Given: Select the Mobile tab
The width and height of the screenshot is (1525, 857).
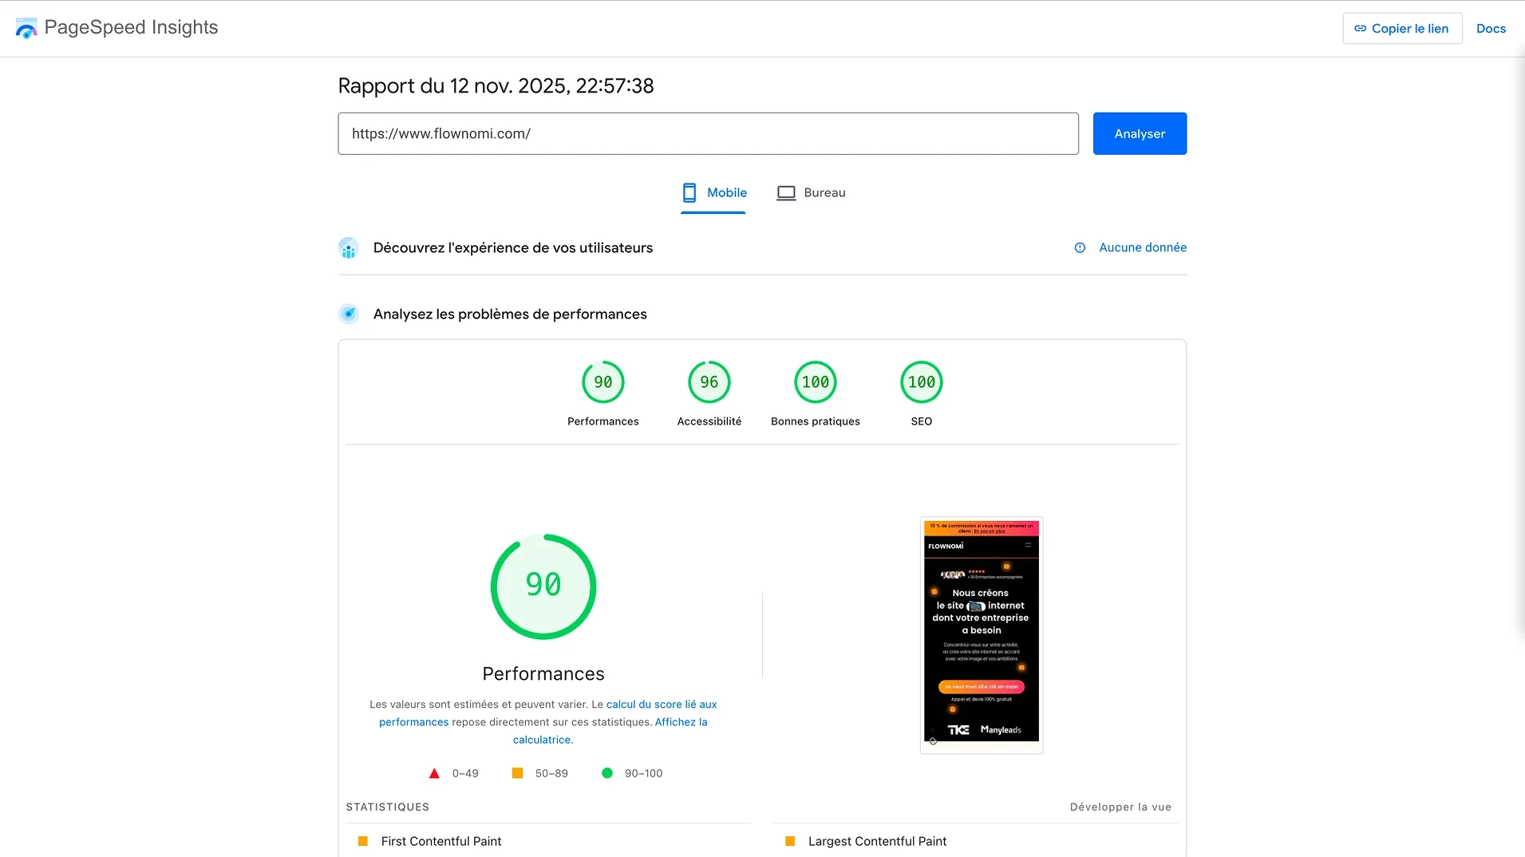Looking at the screenshot, I should [x=713, y=192].
